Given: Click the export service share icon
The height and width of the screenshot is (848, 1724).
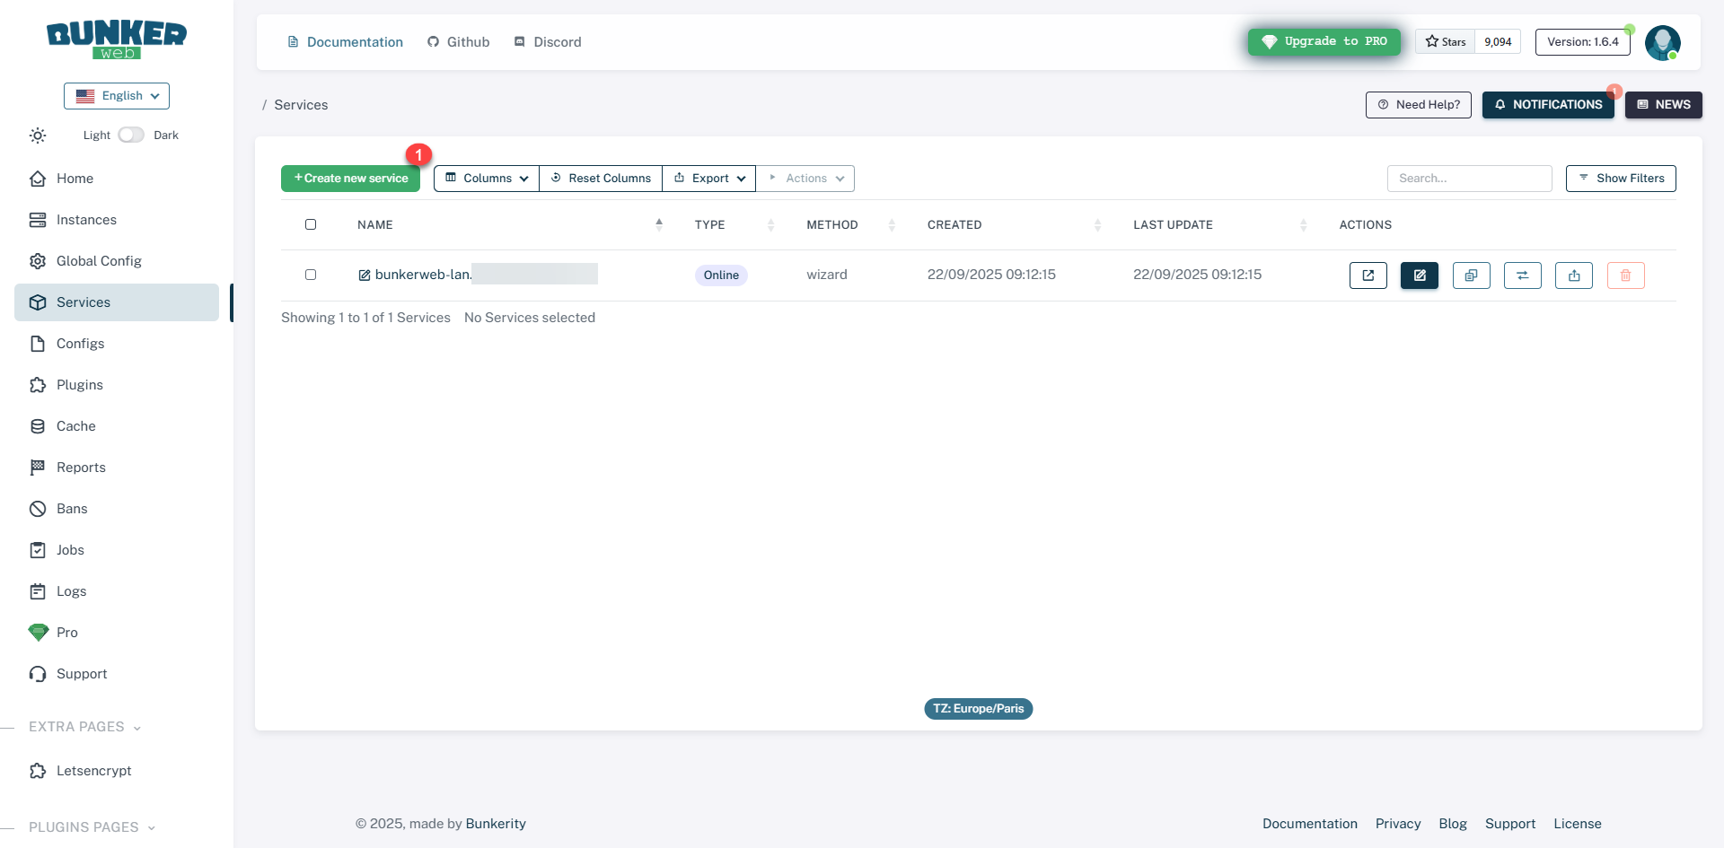Looking at the screenshot, I should [1573, 275].
